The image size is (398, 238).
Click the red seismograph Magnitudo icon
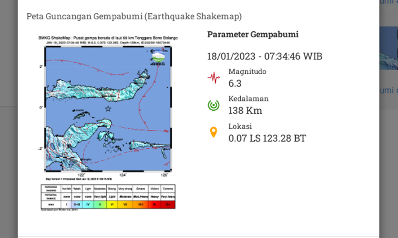pos(214,77)
